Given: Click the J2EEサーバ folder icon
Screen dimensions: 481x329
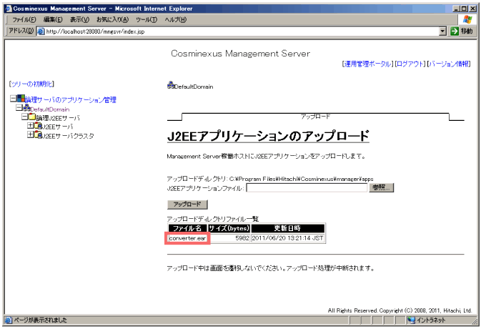Looking at the screenshot, I should (38, 126).
